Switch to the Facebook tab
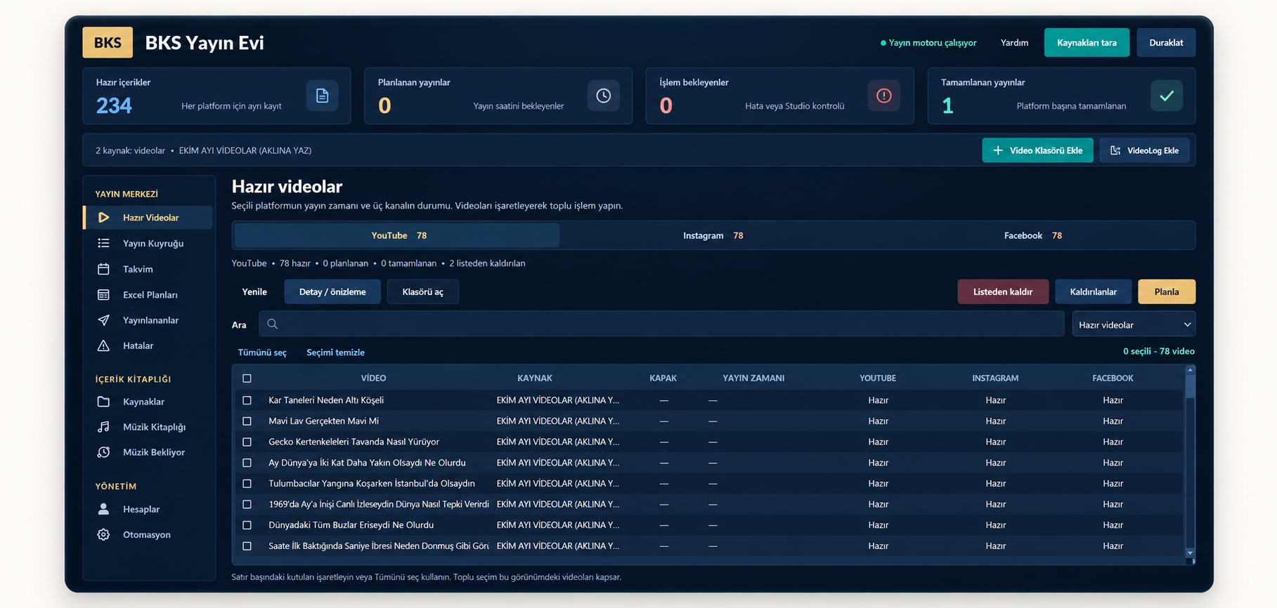 1032,235
